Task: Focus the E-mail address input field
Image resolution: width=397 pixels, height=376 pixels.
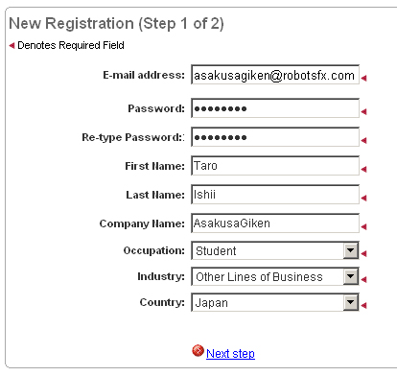Action: (275, 75)
